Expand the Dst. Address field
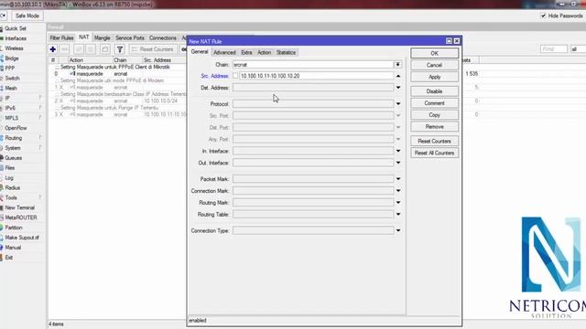 [x=398, y=88]
